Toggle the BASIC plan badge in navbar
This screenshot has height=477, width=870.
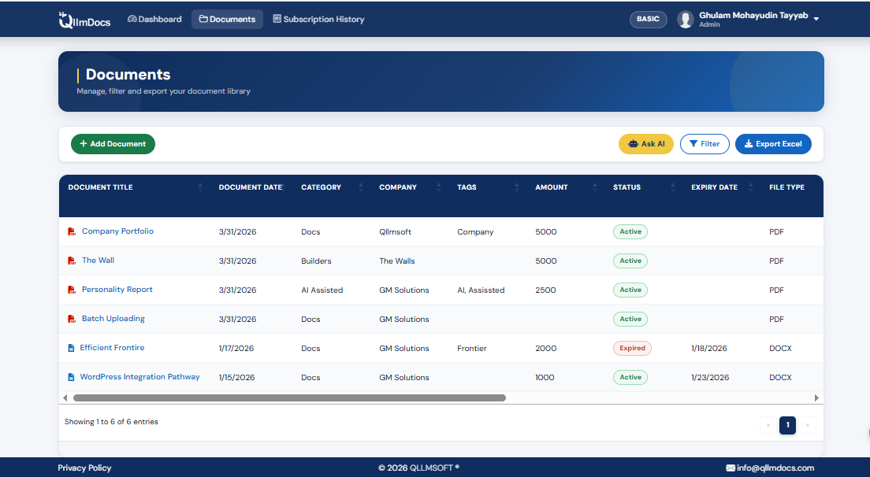pyautogui.click(x=648, y=18)
